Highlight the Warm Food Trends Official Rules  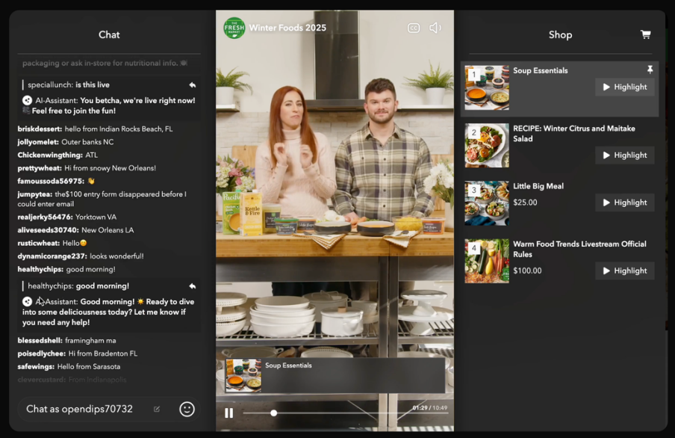pyautogui.click(x=624, y=271)
